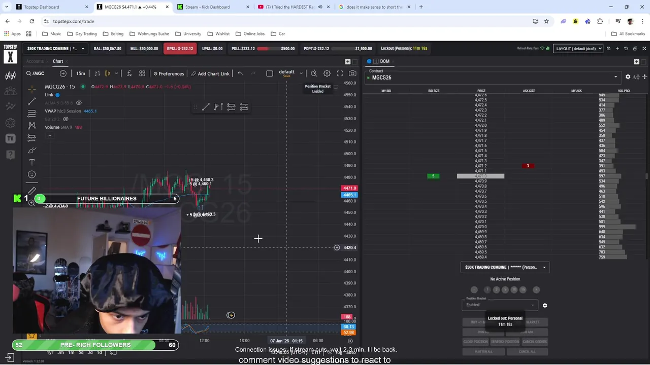Expand the chart style dropdown arrow
This screenshot has width=650, height=365.
pyautogui.click(x=116, y=74)
